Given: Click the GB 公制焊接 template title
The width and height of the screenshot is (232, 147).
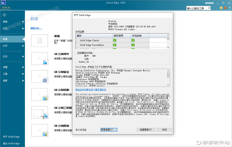Looking at the screenshot, I should click(62, 126).
